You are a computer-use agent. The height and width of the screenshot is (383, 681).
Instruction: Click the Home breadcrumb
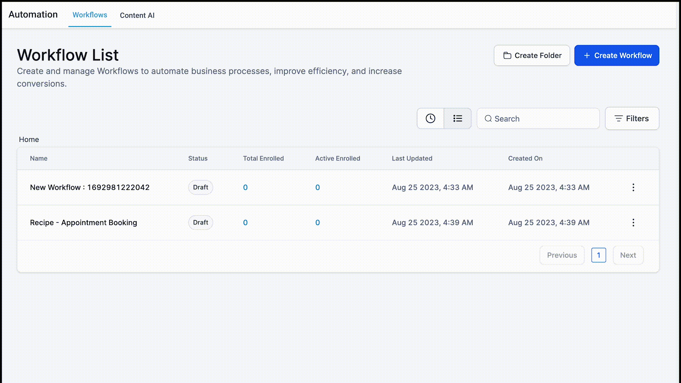tap(29, 139)
